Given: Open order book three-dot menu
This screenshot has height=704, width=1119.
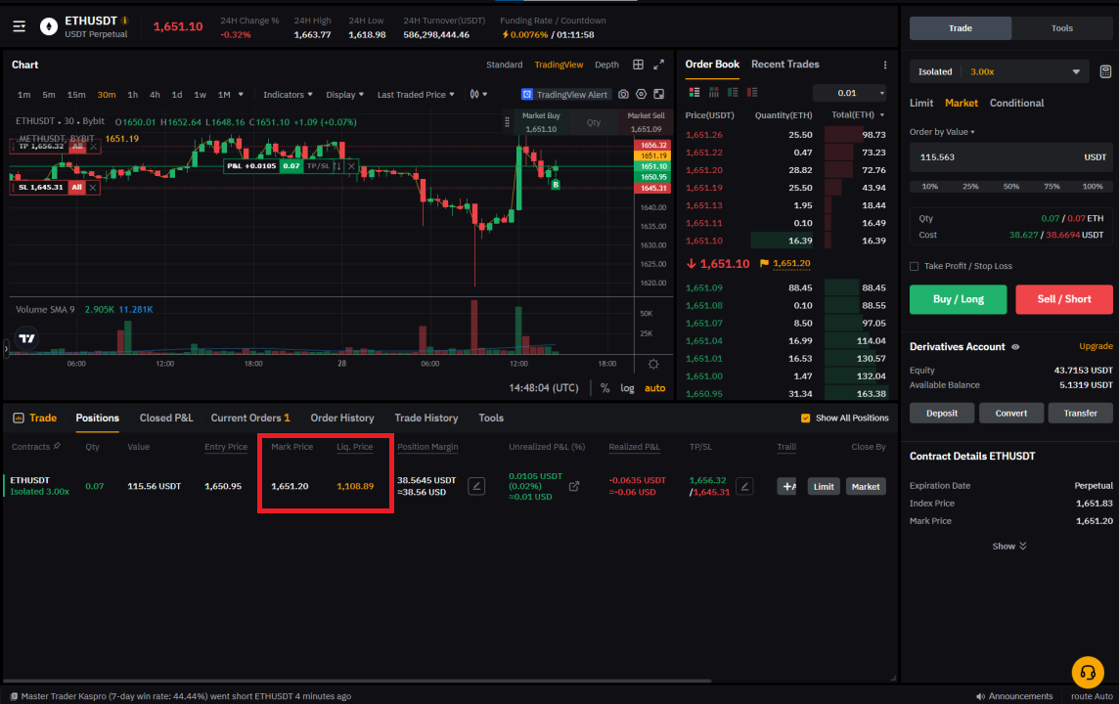Looking at the screenshot, I should pos(885,65).
